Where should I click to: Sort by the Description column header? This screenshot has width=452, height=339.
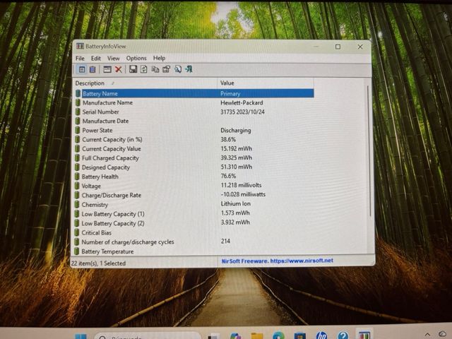[145, 83]
